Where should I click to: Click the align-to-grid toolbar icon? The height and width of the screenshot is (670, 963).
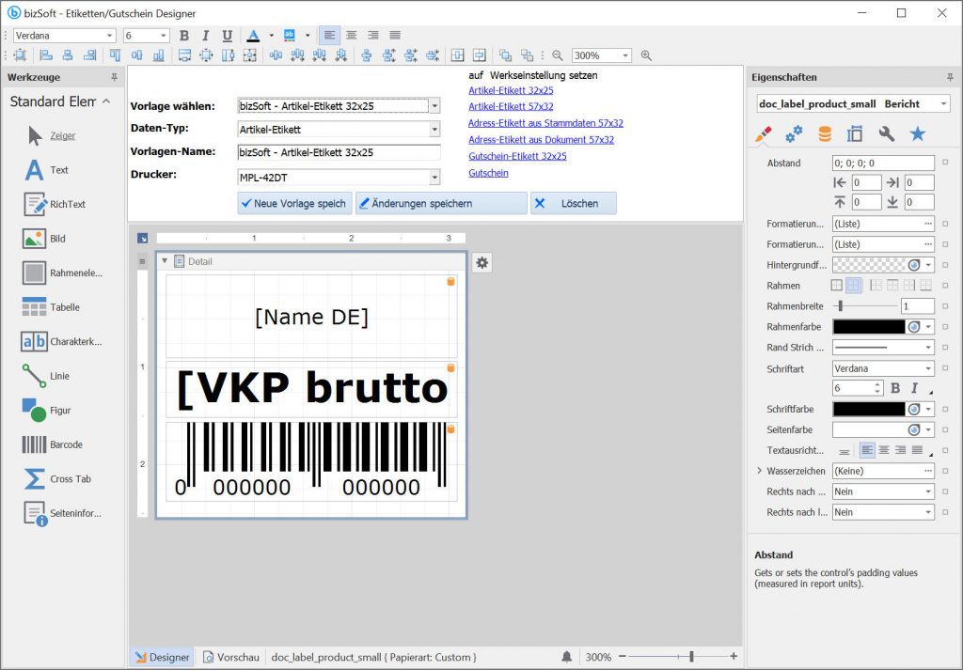(20, 55)
